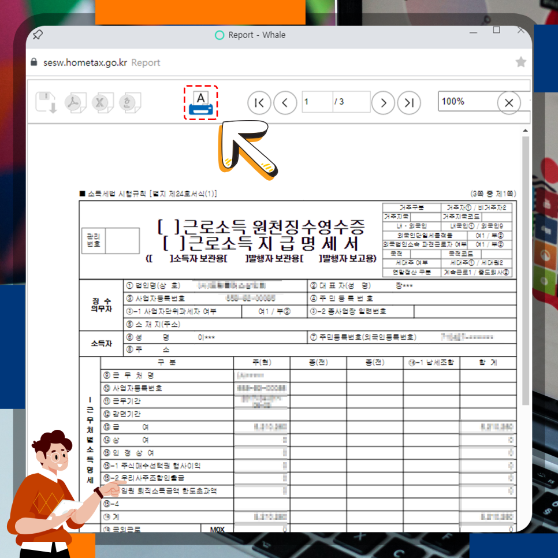This screenshot has width=558, height=558.
Task: Go to previous page
Action: tap(285, 103)
